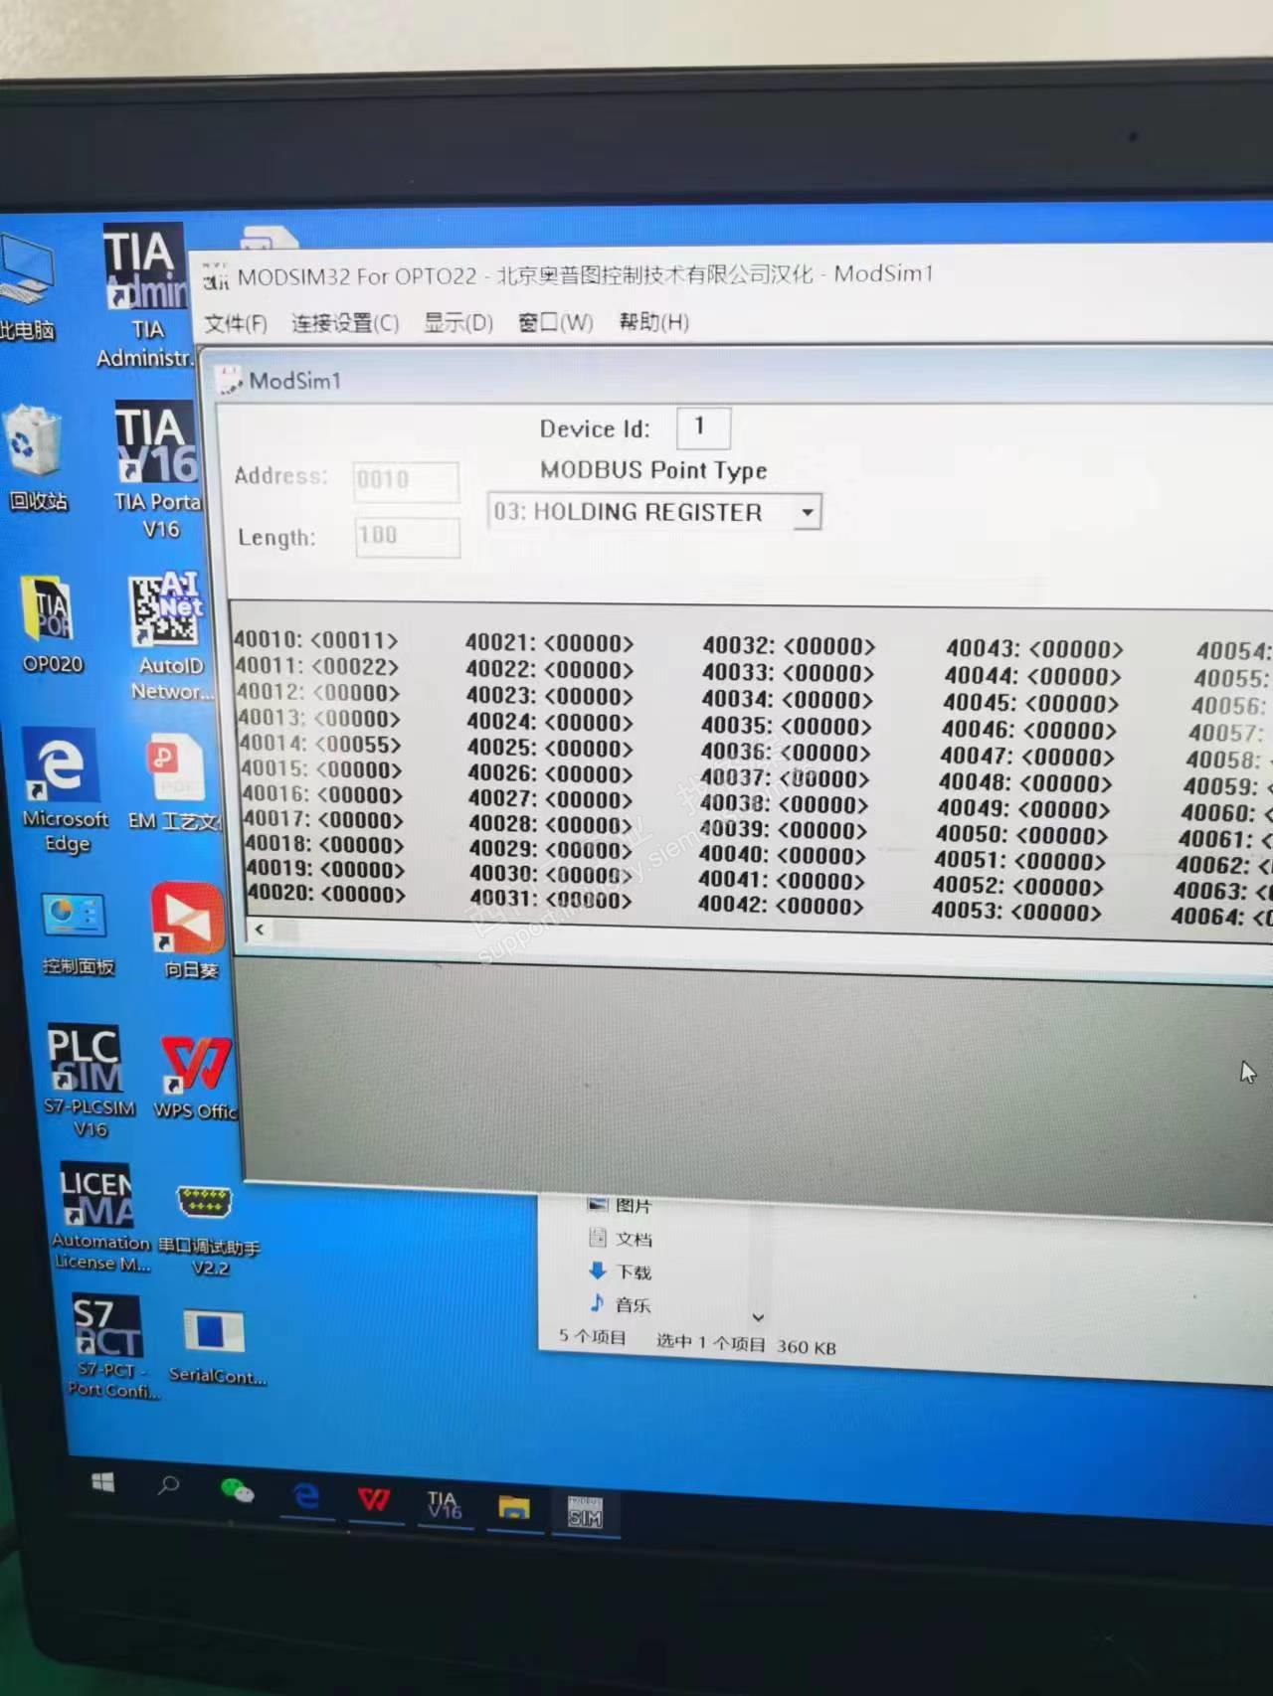Open File Explorer on the taskbar
The width and height of the screenshot is (1273, 1696).
tap(514, 1507)
